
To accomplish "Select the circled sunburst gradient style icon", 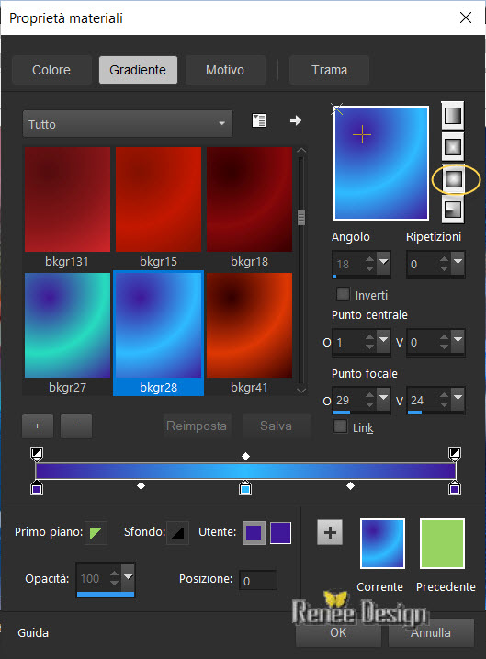I will point(453,179).
